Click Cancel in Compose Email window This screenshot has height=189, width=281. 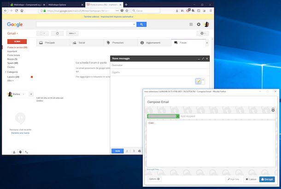click(251, 179)
